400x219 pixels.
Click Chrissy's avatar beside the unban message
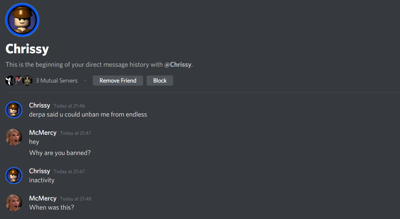click(14, 110)
